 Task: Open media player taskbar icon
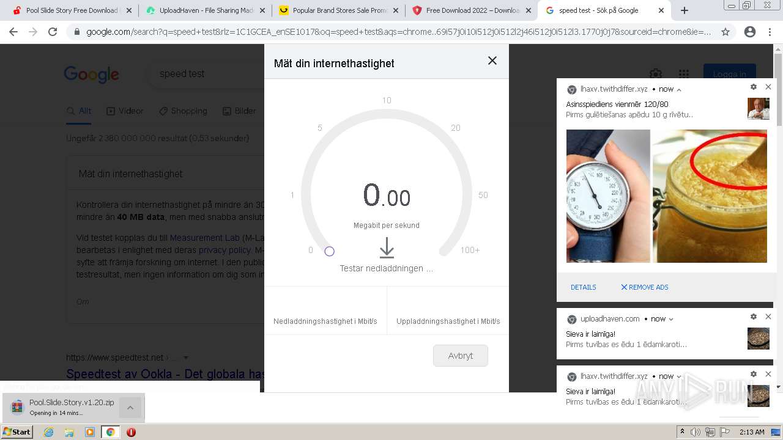(x=90, y=432)
